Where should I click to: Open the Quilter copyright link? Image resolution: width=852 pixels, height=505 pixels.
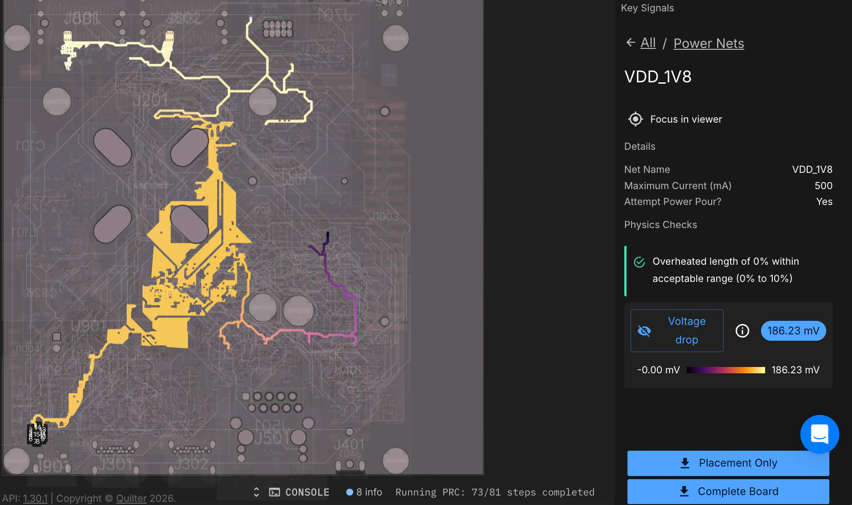pyautogui.click(x=131, y=498)
